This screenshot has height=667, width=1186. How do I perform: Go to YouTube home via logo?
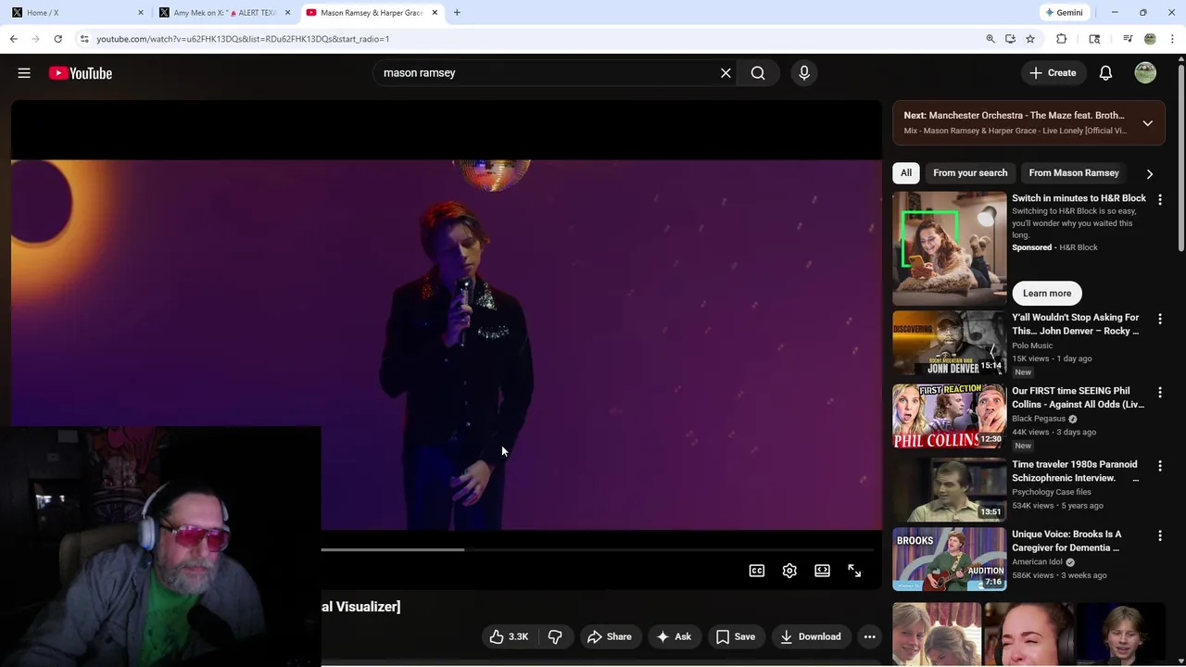pos(81,73)
